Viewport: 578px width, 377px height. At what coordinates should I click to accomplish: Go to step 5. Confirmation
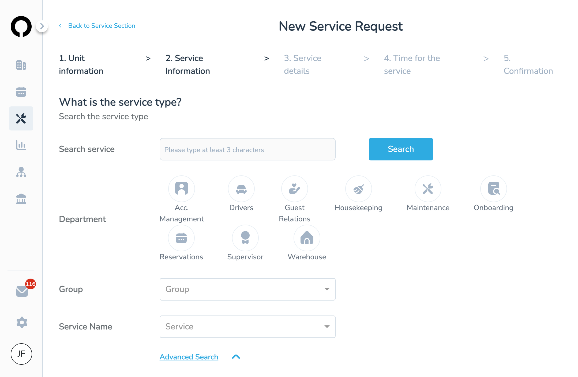tap(528, 64)
